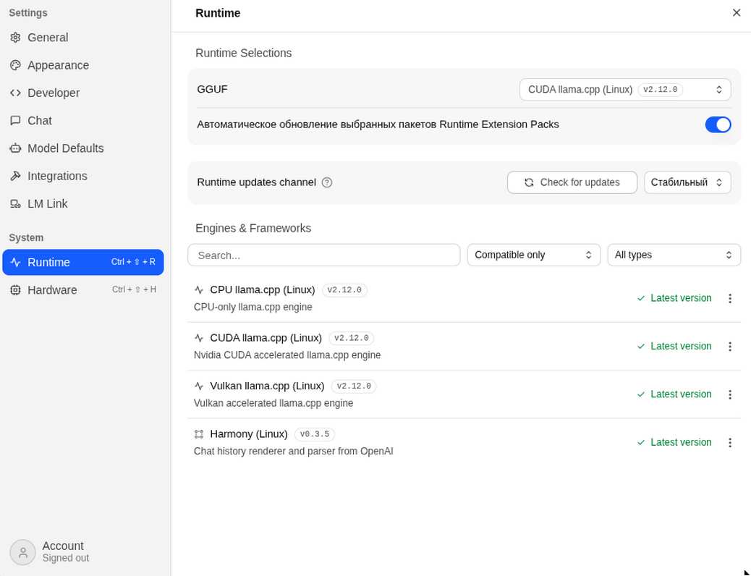
Task: Click the GGUF label
Action: point(212,90)
